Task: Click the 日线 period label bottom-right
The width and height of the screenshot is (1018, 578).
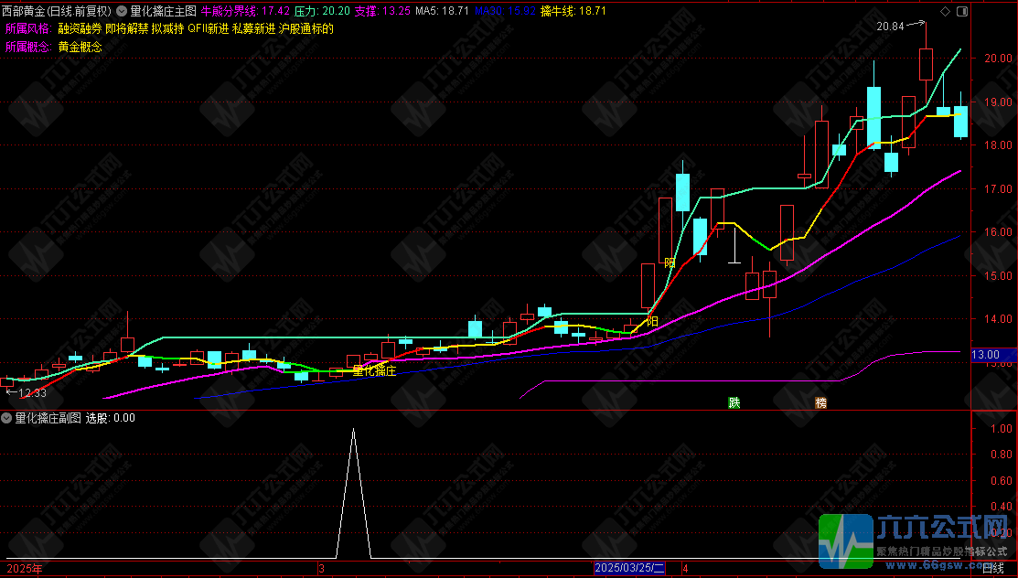Action: pos(992,568)
